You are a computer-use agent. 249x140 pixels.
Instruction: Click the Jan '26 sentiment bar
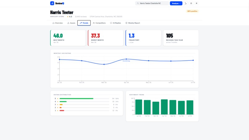click(139, 107)
